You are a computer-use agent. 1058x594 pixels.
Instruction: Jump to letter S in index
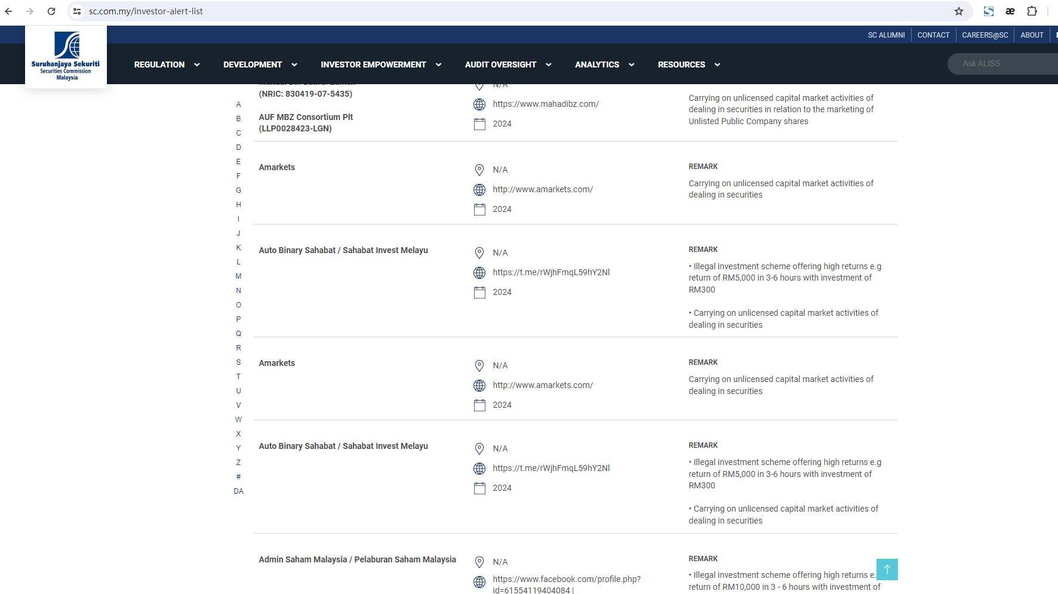click(238, 362)
